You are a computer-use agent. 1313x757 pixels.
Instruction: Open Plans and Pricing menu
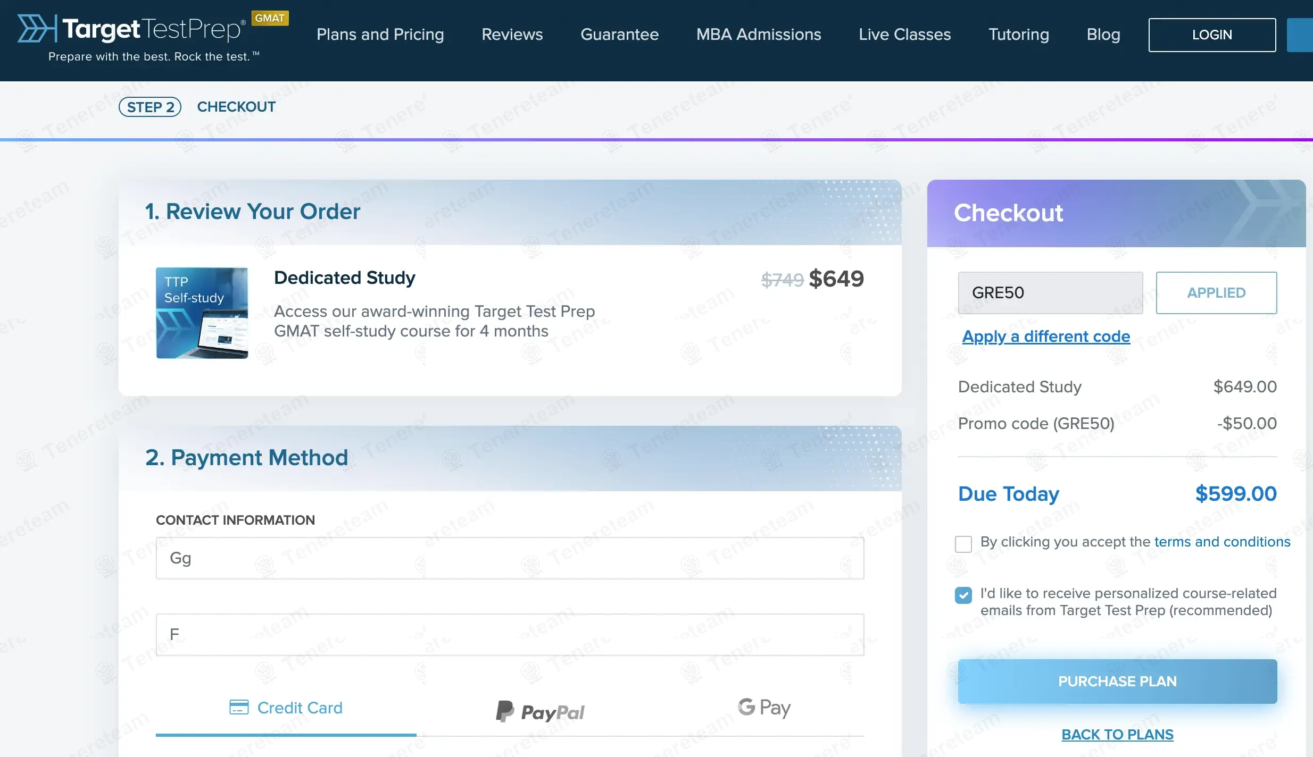click(380, 35)
